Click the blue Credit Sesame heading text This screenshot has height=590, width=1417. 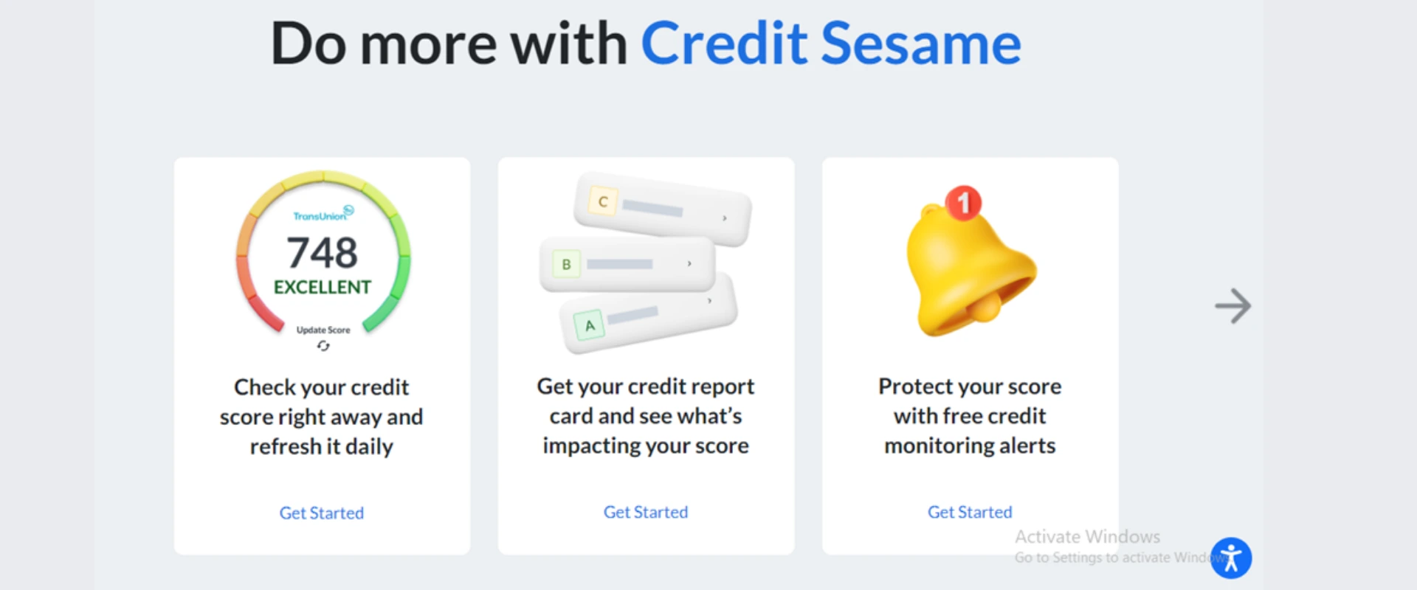831,44
